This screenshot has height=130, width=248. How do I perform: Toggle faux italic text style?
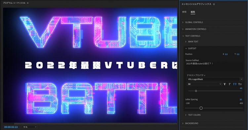[x=229, y=84]
